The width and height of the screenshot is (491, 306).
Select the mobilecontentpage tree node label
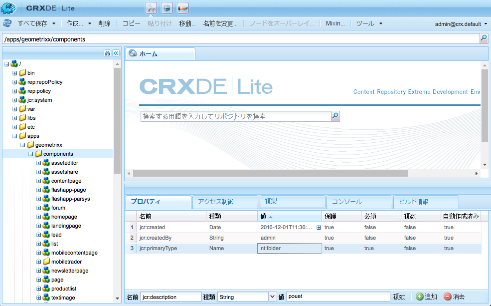[75, 253]
